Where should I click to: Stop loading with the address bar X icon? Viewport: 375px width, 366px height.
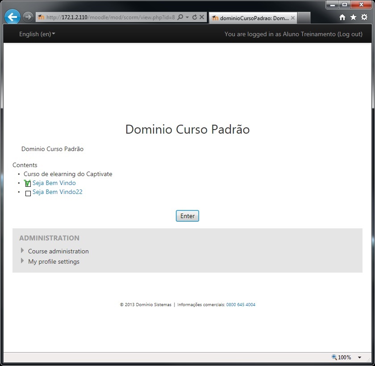[202, 17]
